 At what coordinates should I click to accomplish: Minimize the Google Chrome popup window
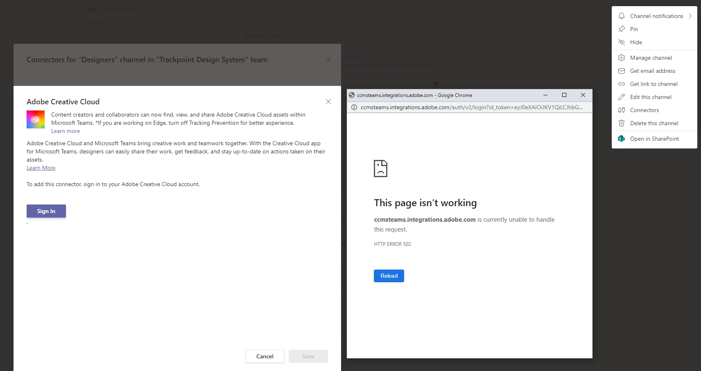point(545,95)
